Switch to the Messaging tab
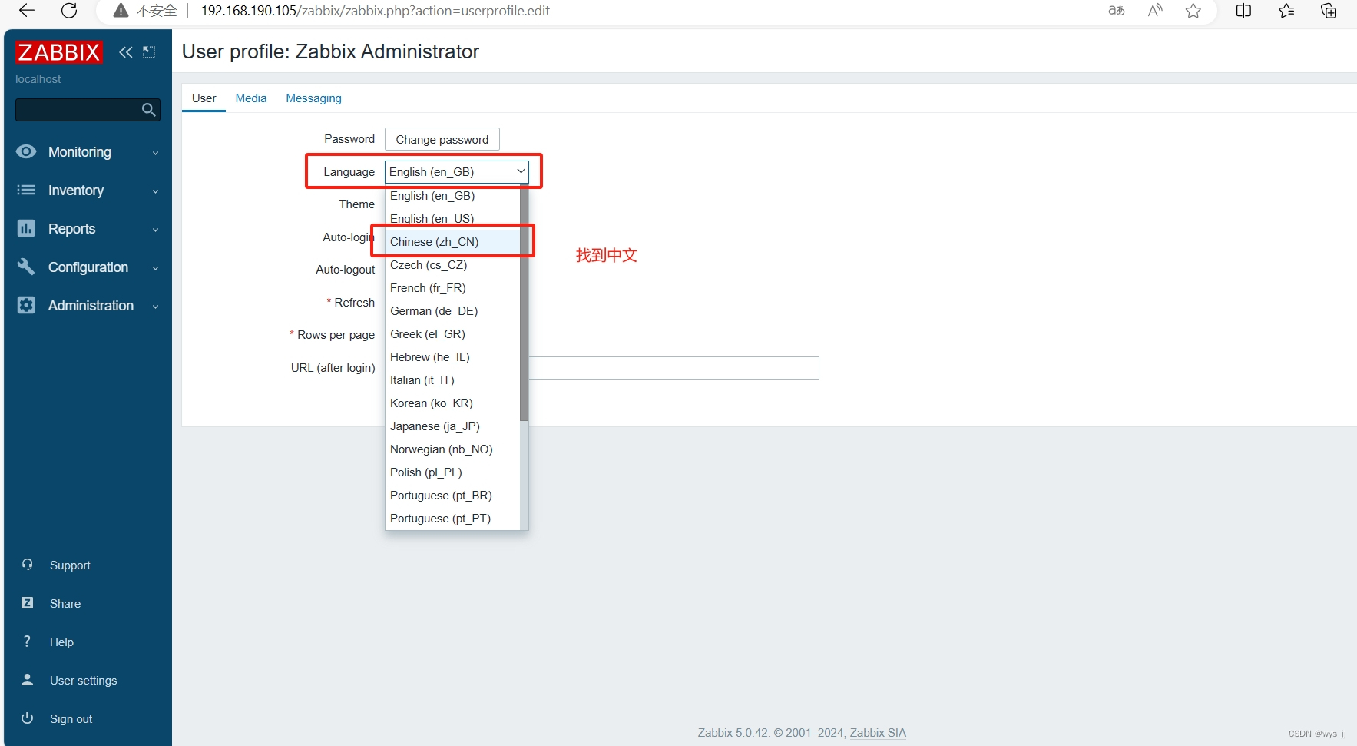Viewport: 1357px width, 746px height. coord(313,98)
